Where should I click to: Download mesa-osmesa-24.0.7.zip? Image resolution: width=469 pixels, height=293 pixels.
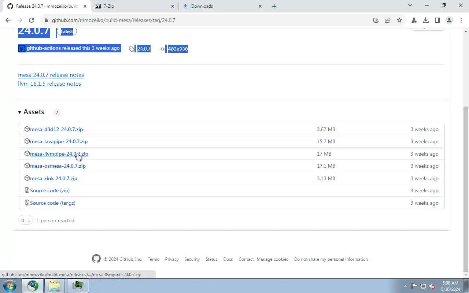click(x=58, y=166)
